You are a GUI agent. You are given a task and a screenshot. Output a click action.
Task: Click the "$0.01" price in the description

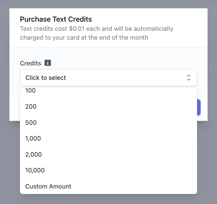coord(77,29)
